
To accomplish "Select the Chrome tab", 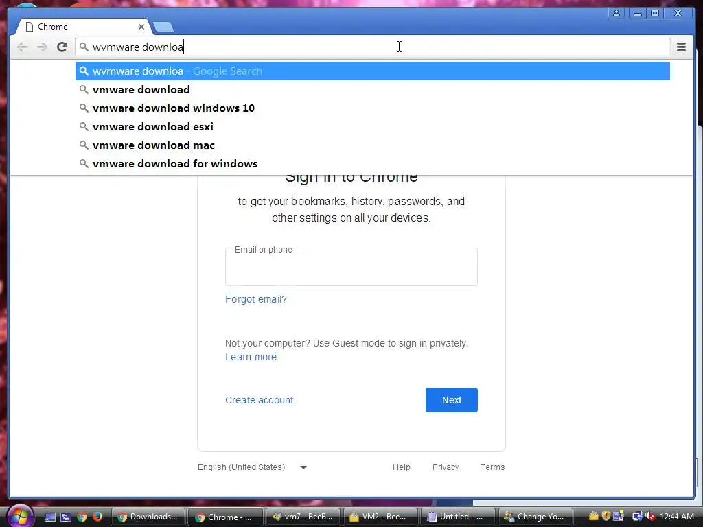I will [83, 27].
